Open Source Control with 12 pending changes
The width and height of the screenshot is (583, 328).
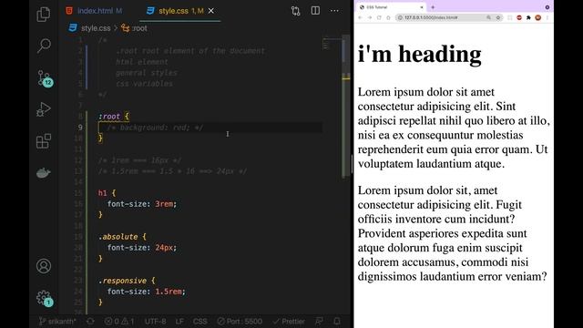(x=45, y=78)
